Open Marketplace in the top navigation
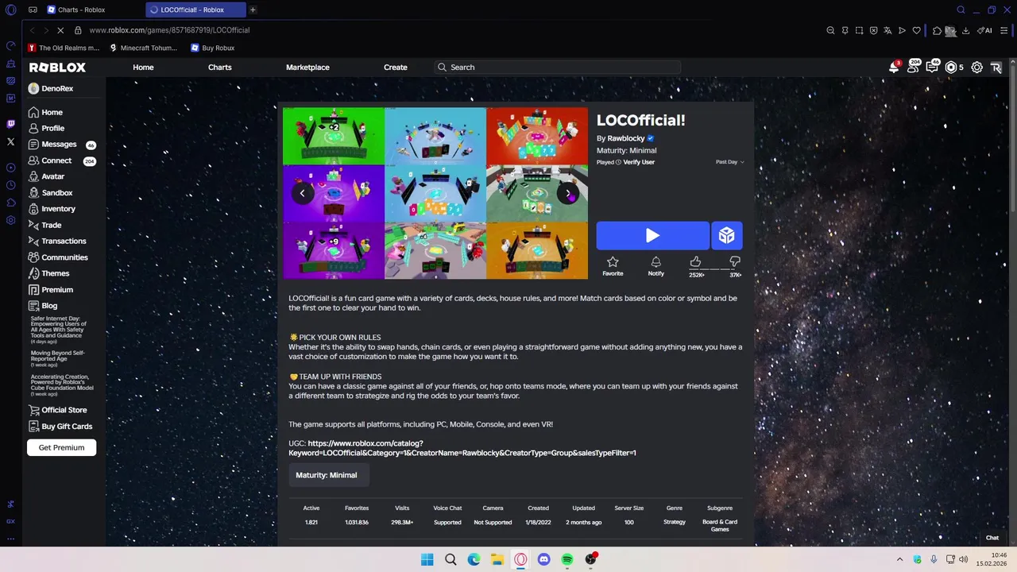Screen dimensions: 1017x572 (307, 68)
